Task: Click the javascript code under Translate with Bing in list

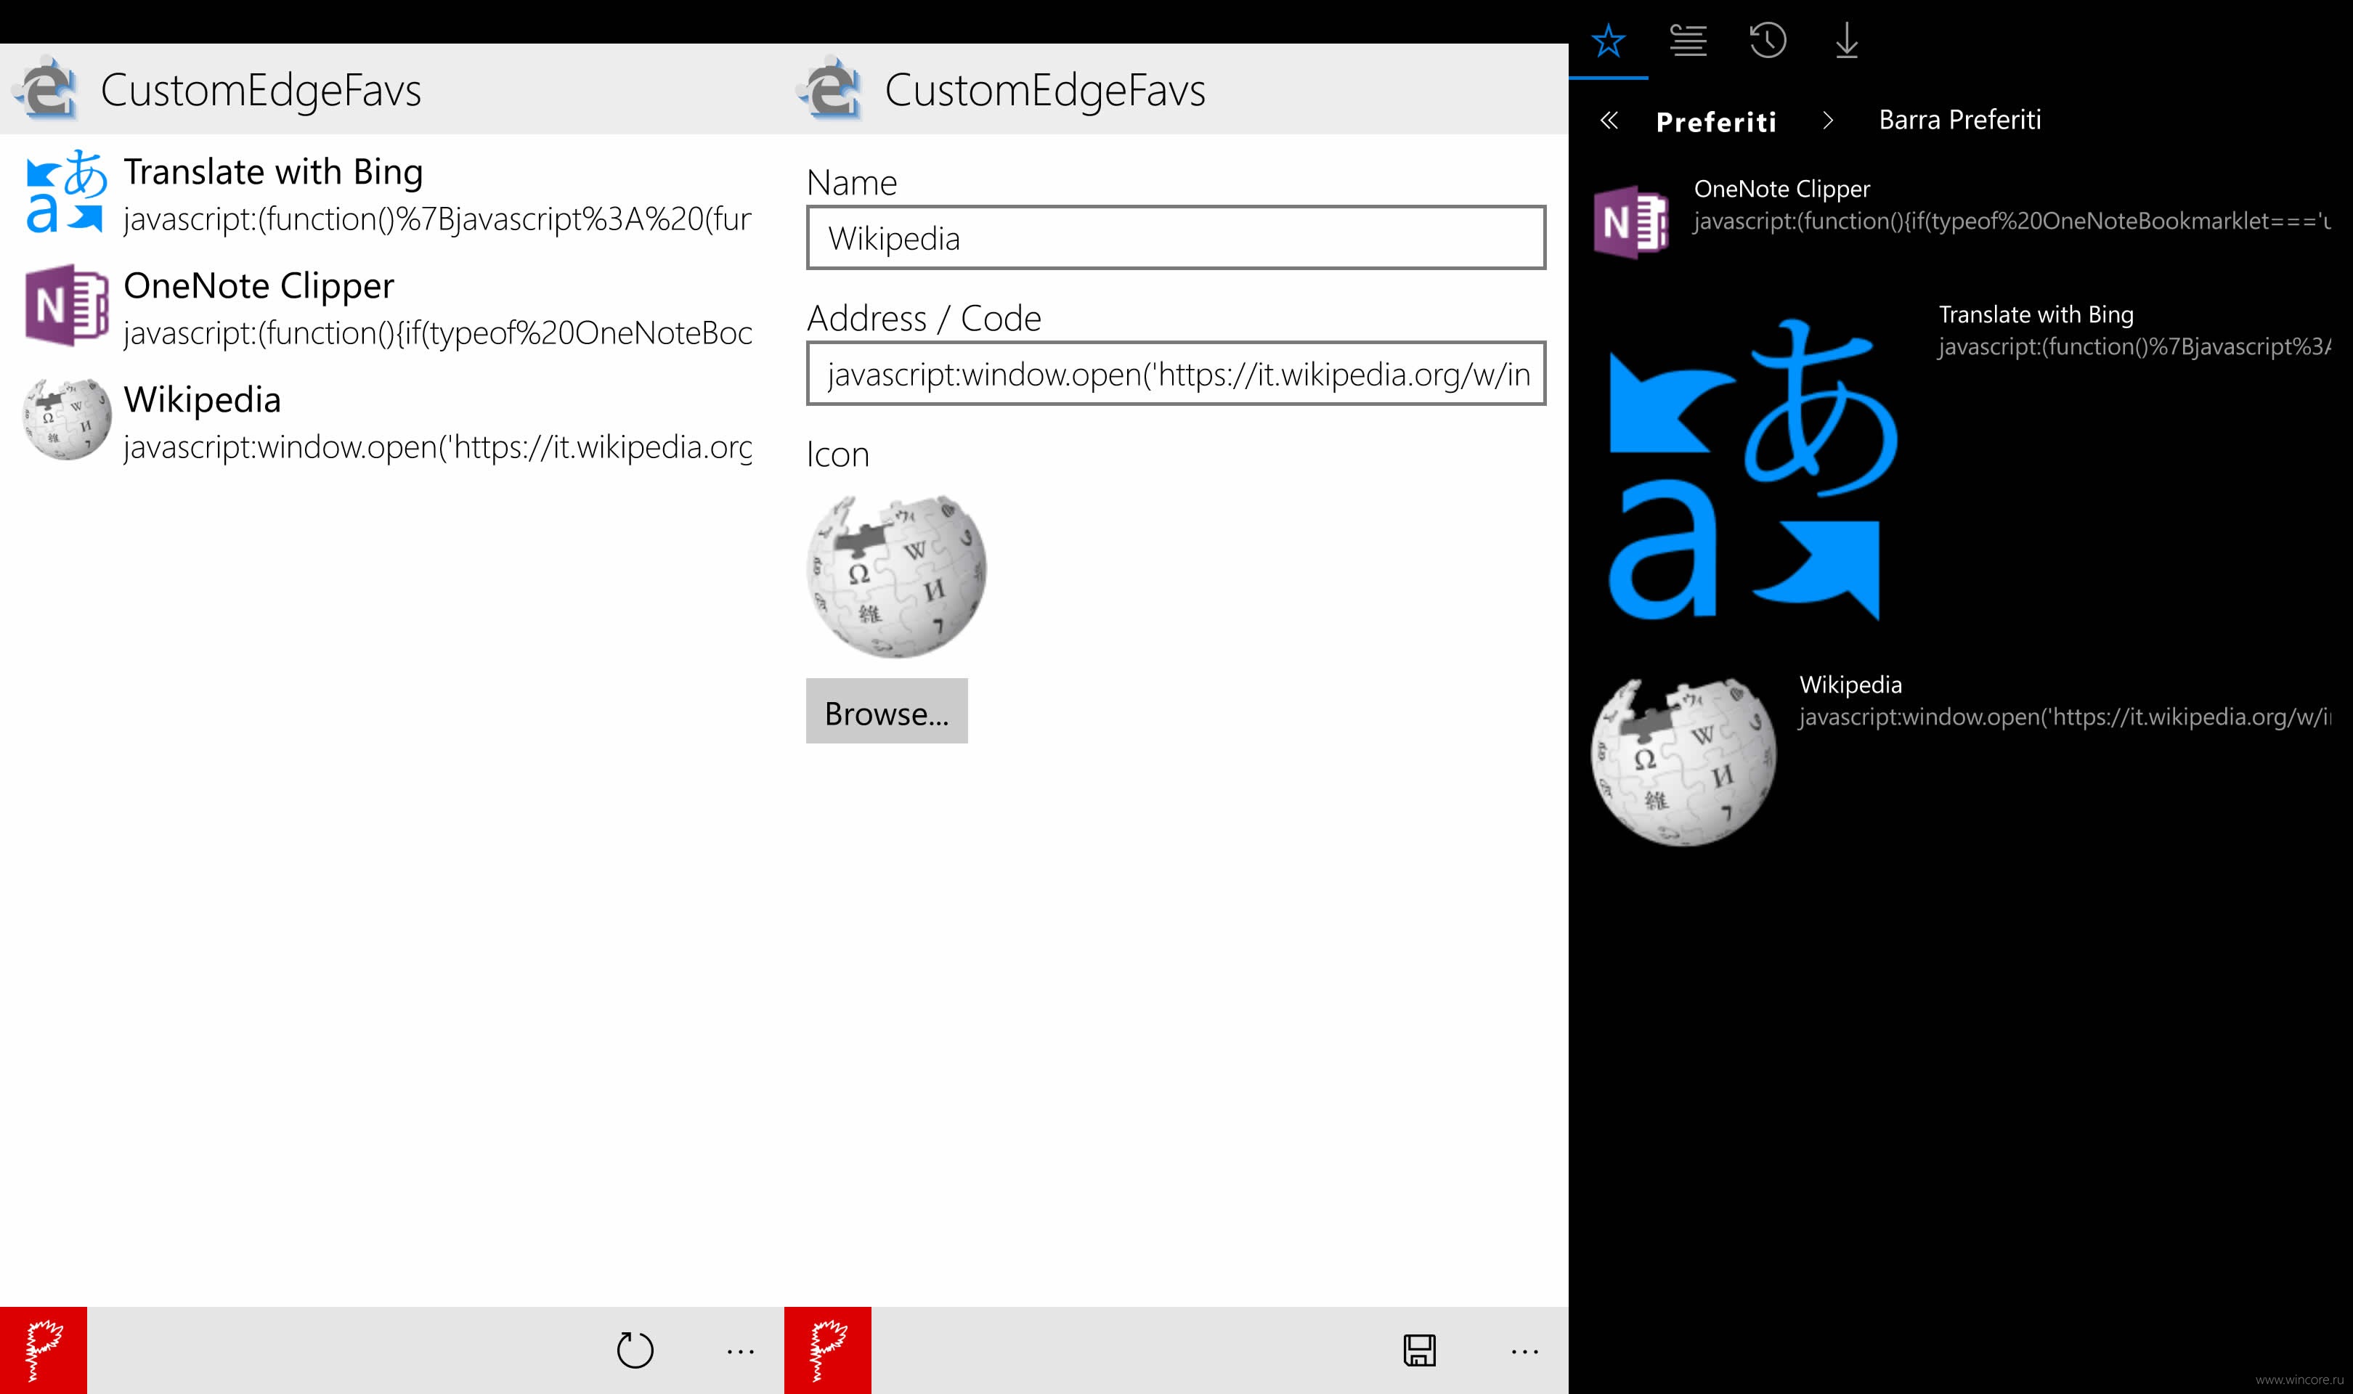Action: tap(438, 219)
